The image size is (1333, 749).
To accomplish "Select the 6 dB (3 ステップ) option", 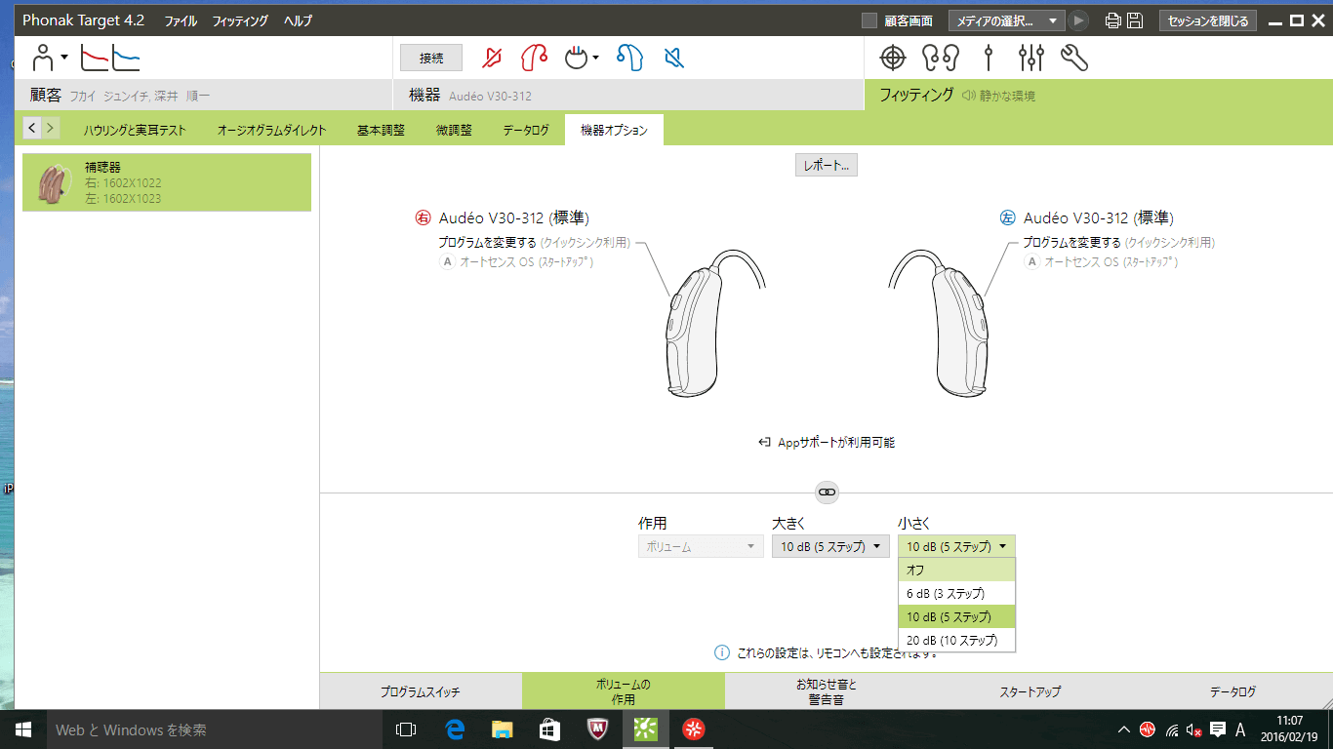I will [956, 594].
